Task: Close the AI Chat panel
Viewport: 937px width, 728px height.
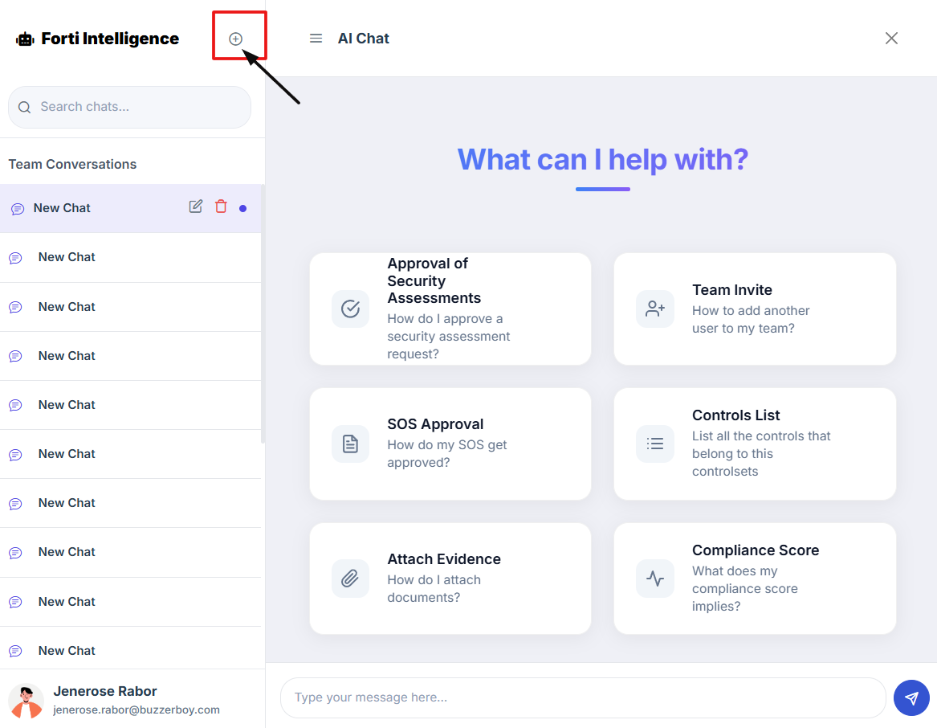Action: click(x=891, y=39)
